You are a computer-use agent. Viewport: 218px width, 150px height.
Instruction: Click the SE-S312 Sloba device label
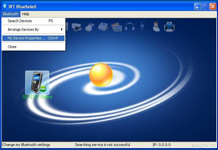pyautogui.click(x=37, y=97)
